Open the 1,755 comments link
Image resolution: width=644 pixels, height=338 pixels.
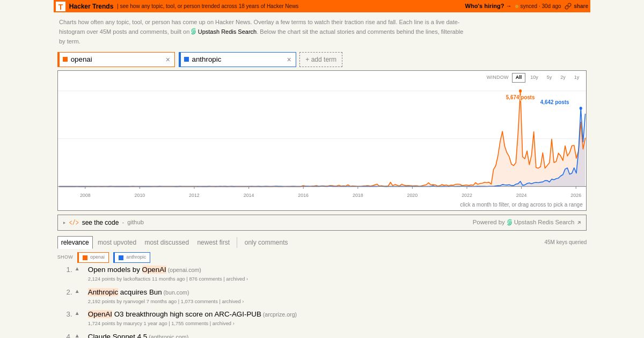[x=189, y=324]
